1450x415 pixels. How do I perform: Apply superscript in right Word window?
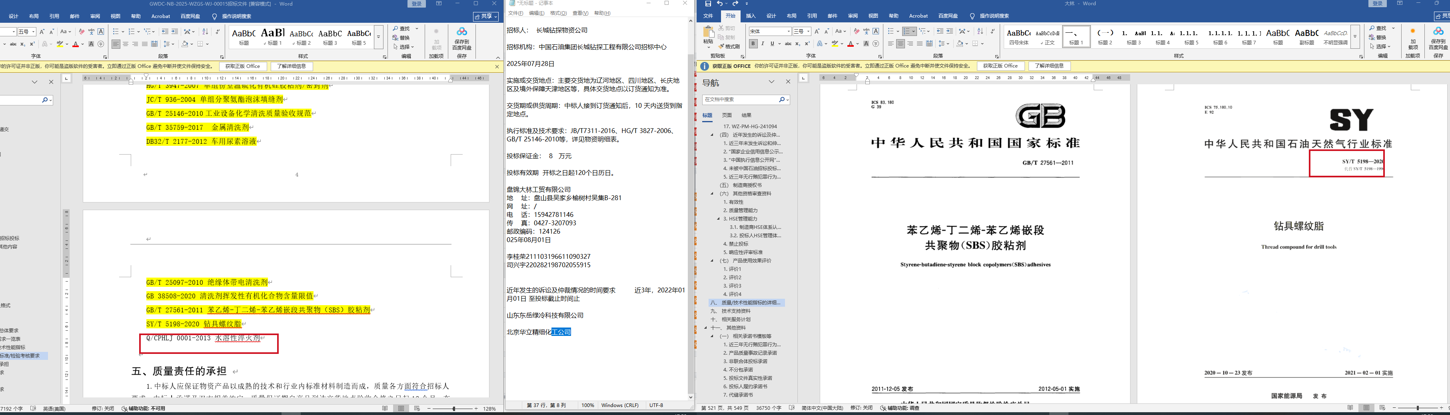click(807, 44)
